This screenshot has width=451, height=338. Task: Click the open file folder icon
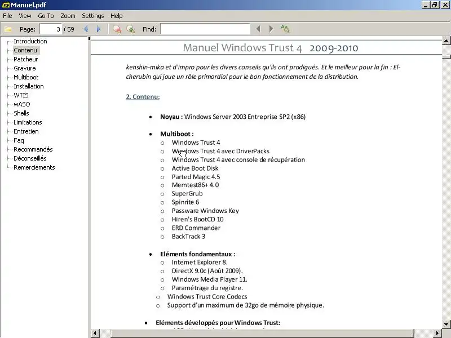point(8,29)
